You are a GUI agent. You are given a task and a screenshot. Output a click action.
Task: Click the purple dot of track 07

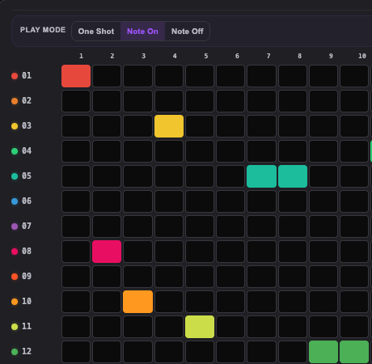[15, 226]
